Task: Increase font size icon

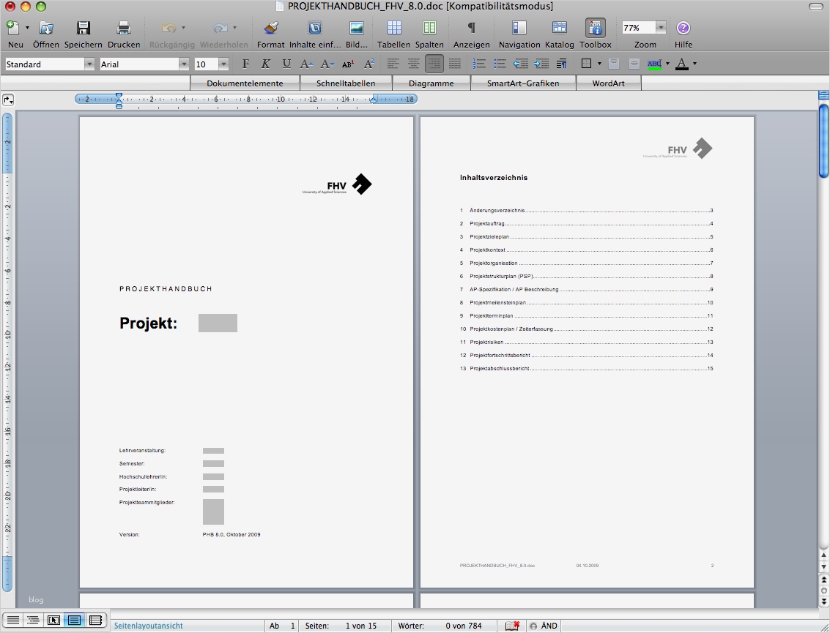Action: [306, 64]
